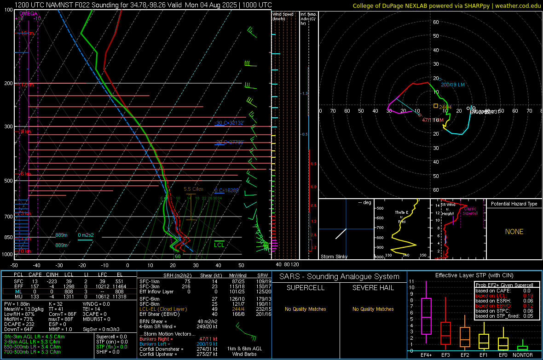This screenshot has width=543, height=360.
Task: Click the PW = 1.88in value
Action: tap(17, 304)
